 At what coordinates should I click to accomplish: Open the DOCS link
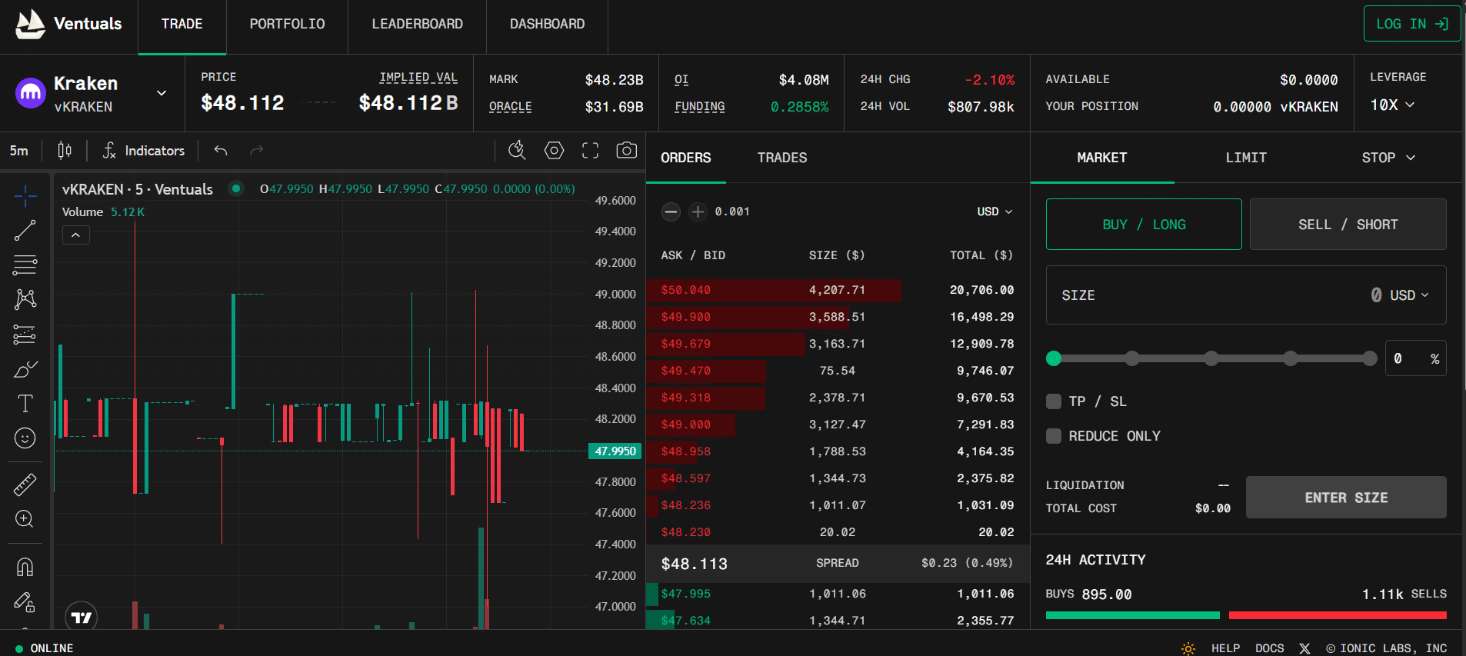[x=1269, y=648]
